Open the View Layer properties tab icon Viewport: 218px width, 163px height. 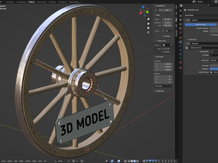[180, 24]
